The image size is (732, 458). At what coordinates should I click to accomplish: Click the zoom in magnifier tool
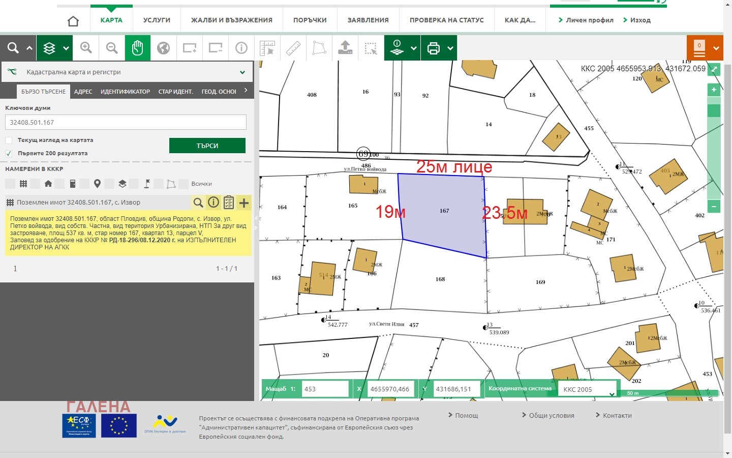click(86, 48)
